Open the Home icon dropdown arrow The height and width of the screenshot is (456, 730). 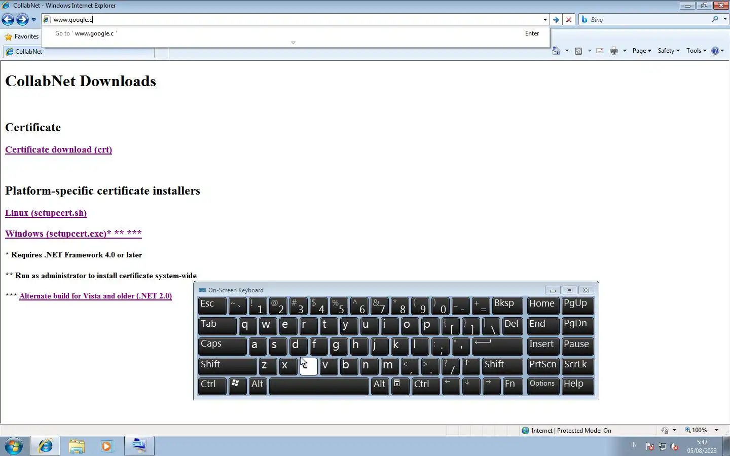[x=567, y=51]
